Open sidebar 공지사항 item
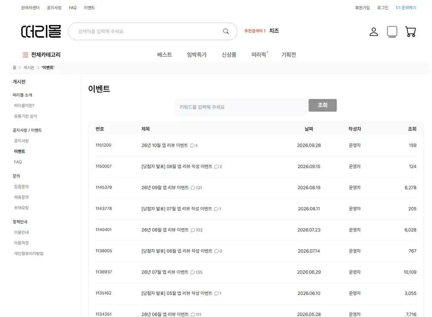 pos(21,141)
